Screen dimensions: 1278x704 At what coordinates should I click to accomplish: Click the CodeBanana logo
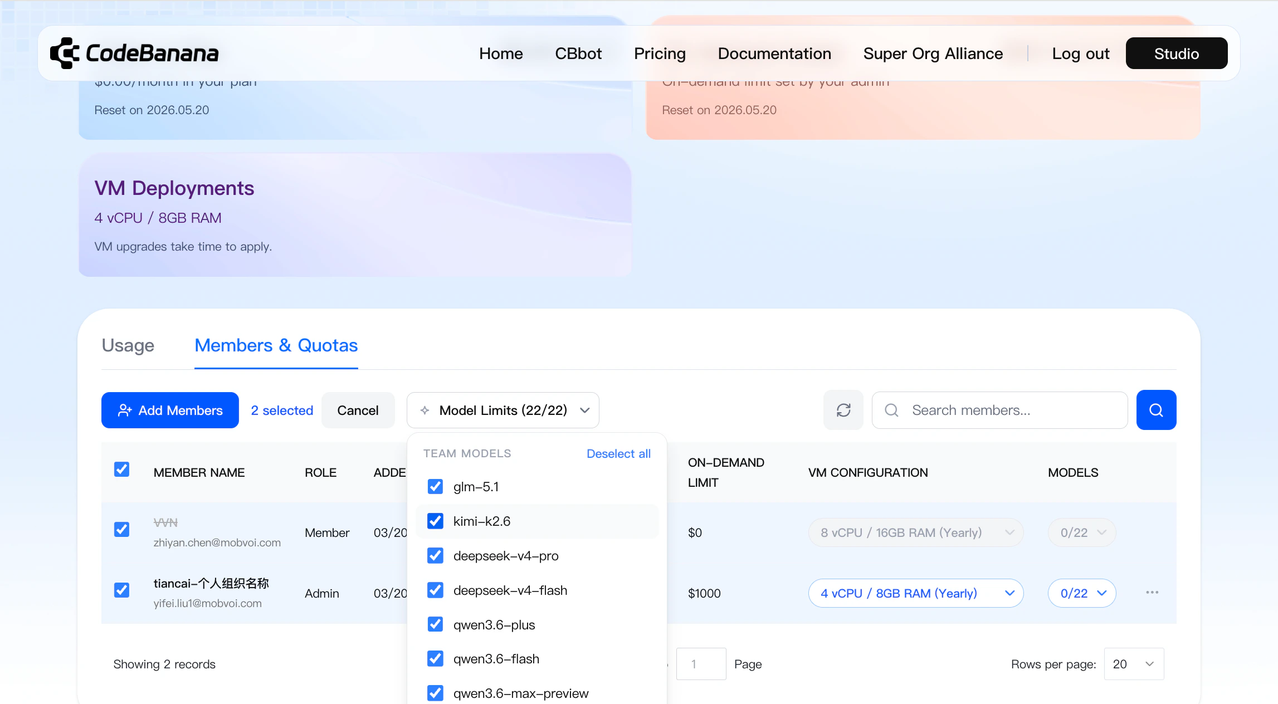(x=134, y=53)
